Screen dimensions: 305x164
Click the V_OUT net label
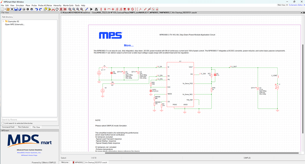point(234,67)
